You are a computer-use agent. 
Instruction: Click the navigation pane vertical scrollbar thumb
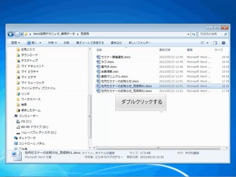[89, 117]
